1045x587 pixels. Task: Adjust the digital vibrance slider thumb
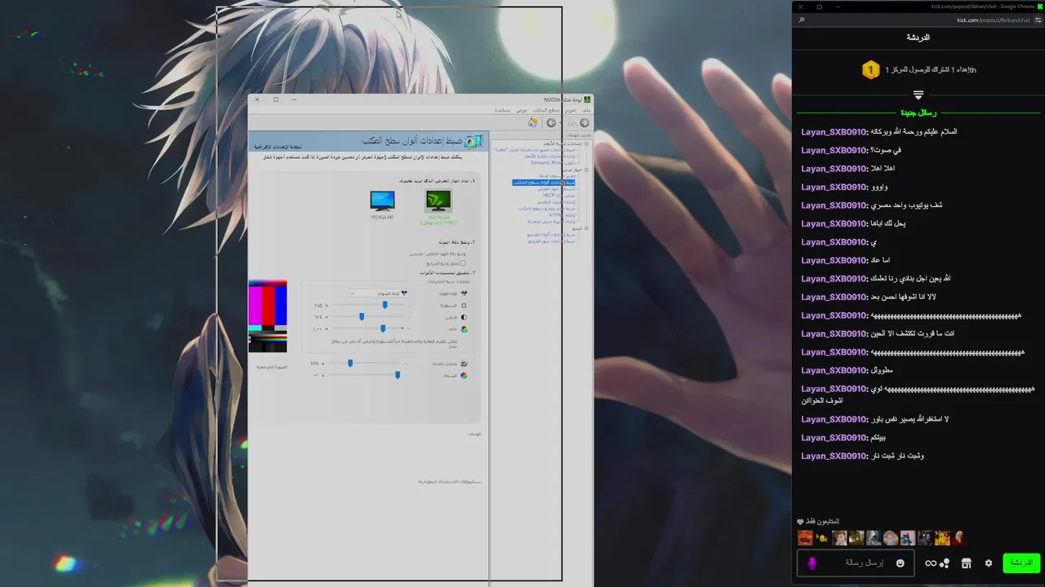point(350,364)
